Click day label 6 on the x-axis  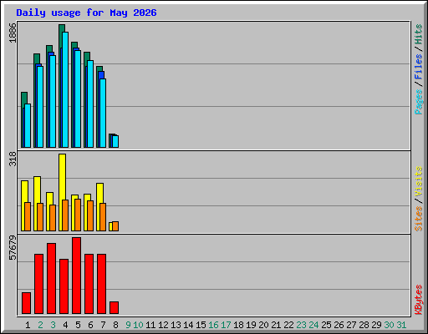(x=90, y=325)
